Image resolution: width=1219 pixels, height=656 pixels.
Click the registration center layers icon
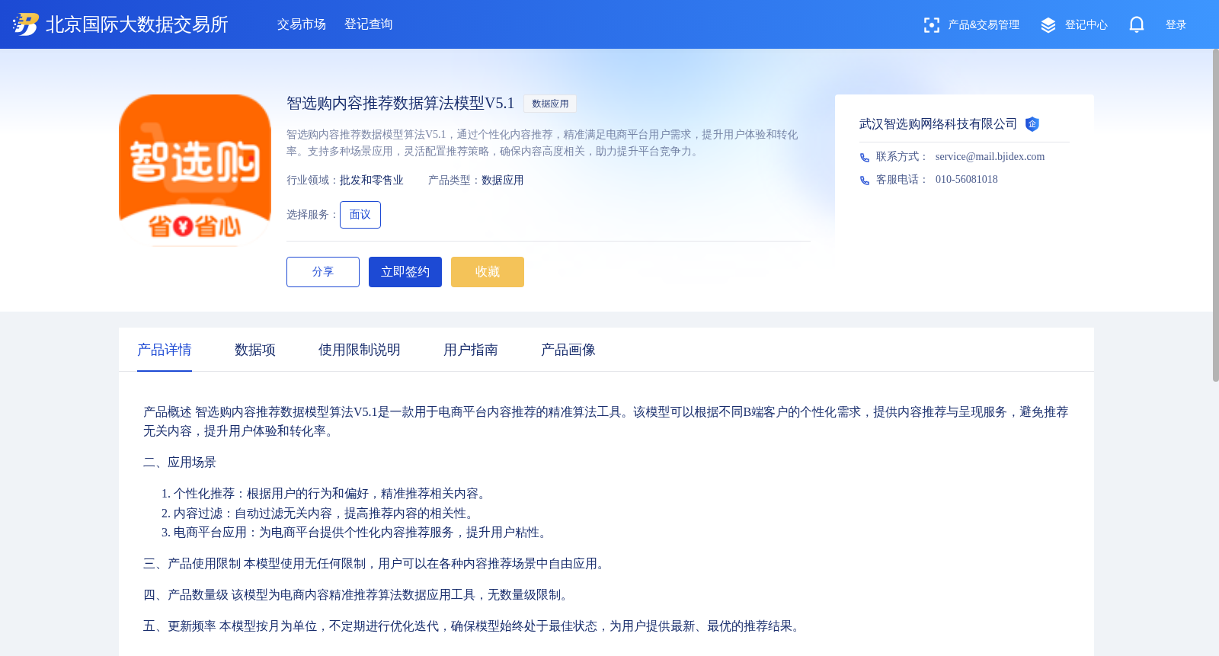point(1048,25)
